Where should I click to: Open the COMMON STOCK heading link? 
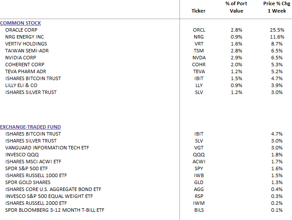pos(20,23)
